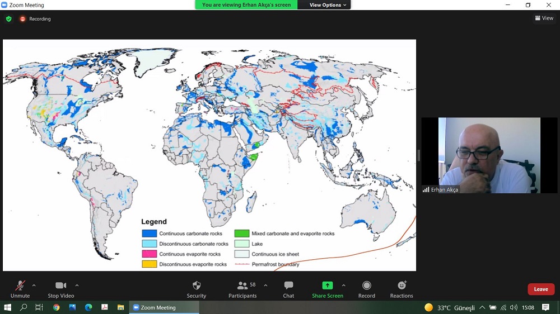Click the Continuous carbonate rocks blue swatch
This screenshot has width=560, height=314.
tap(150, 234)
